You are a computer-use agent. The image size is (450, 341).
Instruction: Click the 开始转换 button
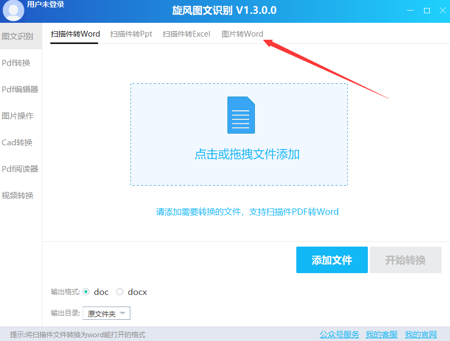click(x=405, y=260)
